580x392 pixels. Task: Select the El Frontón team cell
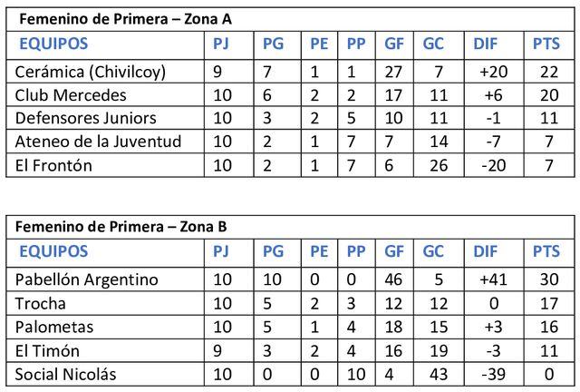53,165
